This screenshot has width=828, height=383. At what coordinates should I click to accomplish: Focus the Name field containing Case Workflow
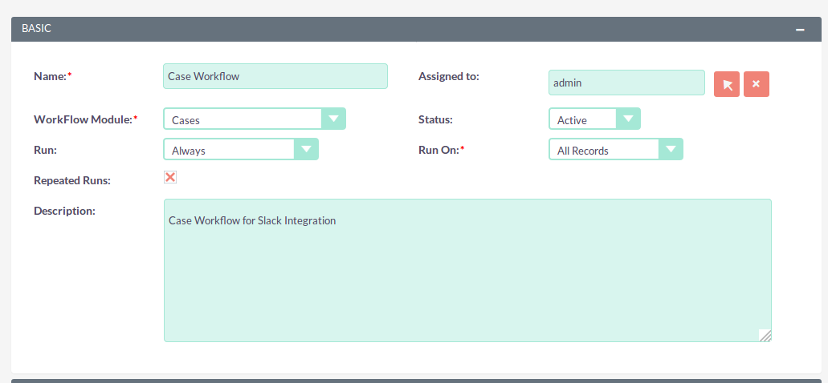click(275, 76)
